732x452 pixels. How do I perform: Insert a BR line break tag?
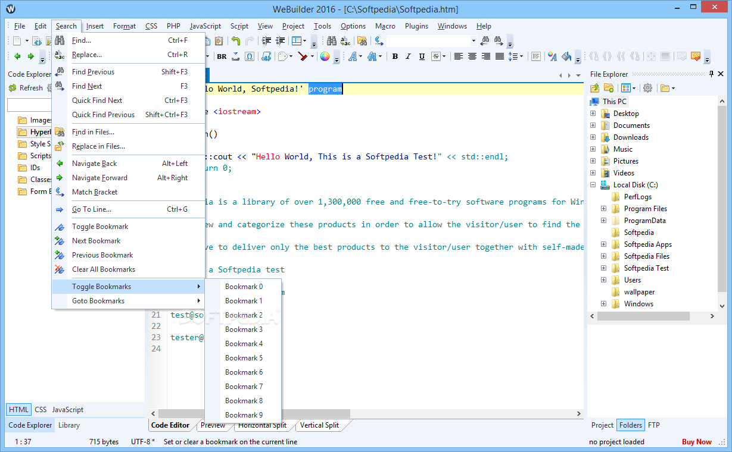[x=222, y=56]
